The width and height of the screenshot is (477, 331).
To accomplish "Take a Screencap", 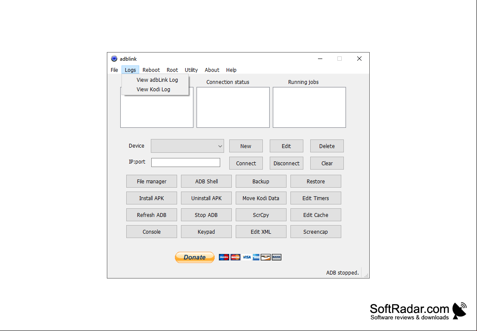I will [316, 232].
